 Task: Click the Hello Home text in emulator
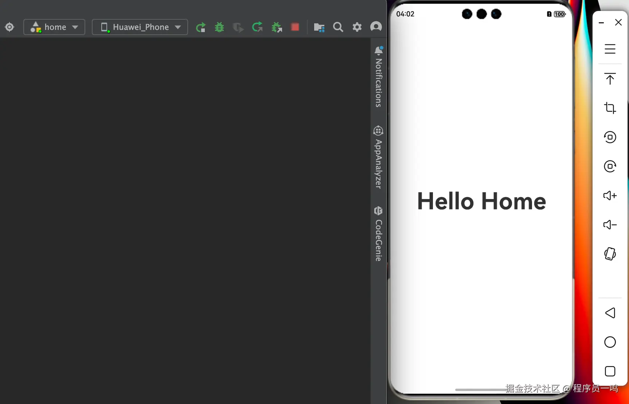(x=481, y=201)
